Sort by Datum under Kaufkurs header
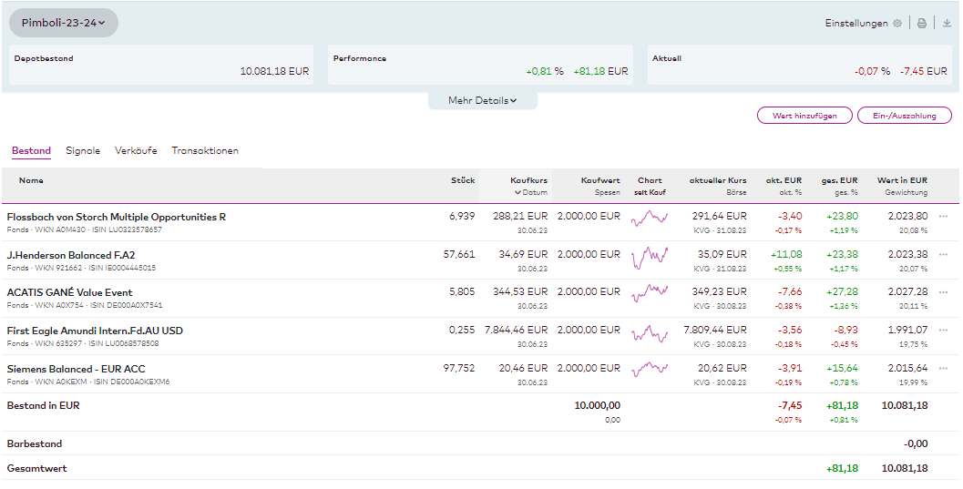Viewport: 963px width, 489px height. 530,192
